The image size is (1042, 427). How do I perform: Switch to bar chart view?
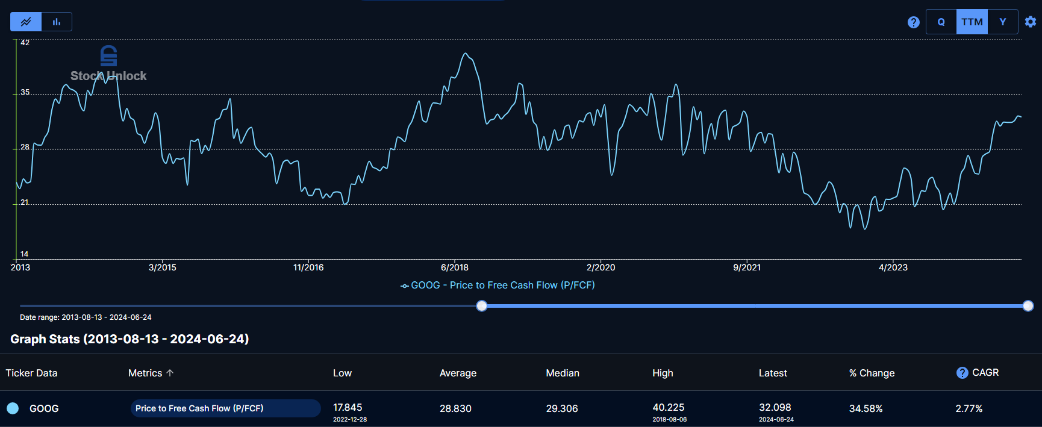pos(57,22)
